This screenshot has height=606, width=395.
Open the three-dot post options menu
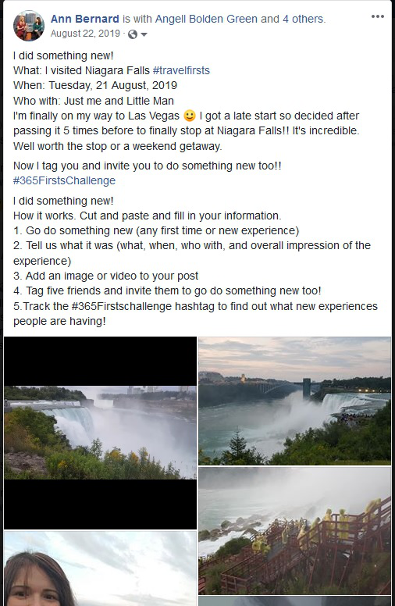tap(377, 16)
